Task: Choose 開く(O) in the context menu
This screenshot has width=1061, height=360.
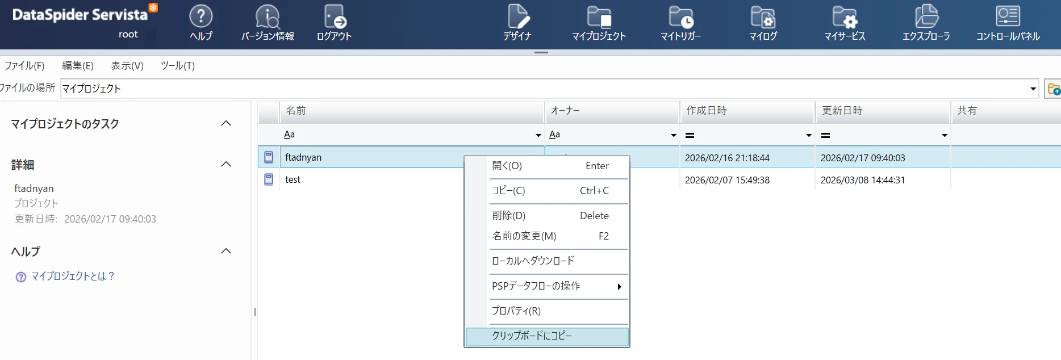Action: [547, 166]
